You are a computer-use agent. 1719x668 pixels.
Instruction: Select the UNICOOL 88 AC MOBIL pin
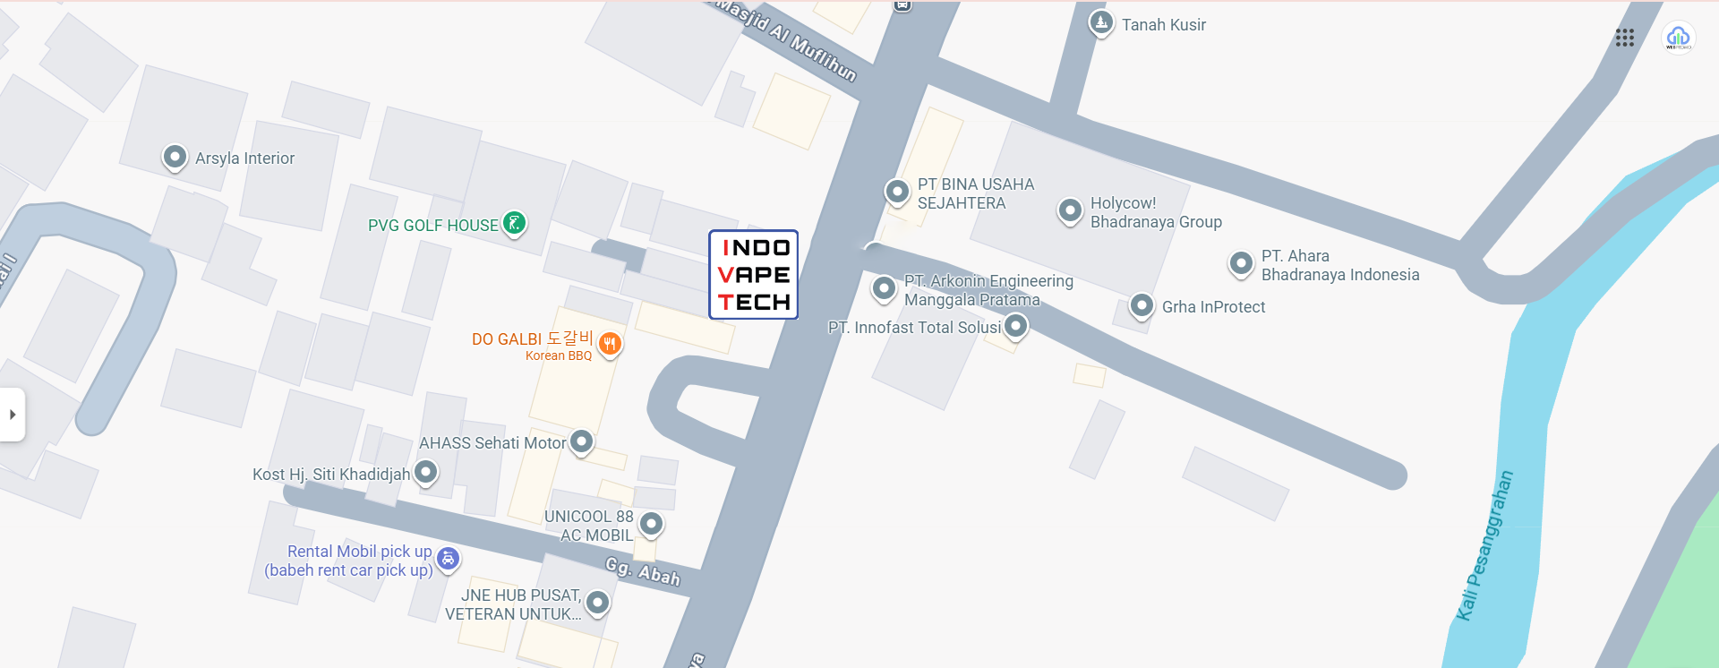(x=651, y=524)
